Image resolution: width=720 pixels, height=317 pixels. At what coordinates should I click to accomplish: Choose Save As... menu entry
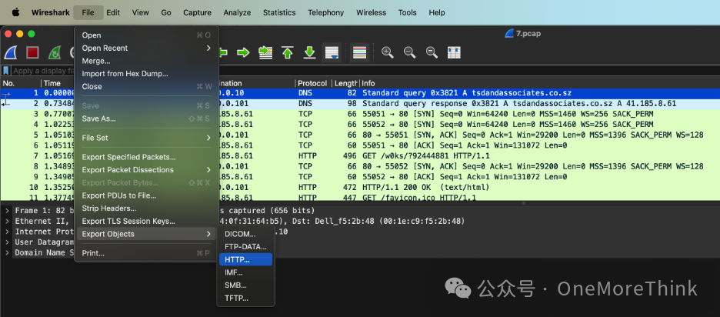(146, 118)
